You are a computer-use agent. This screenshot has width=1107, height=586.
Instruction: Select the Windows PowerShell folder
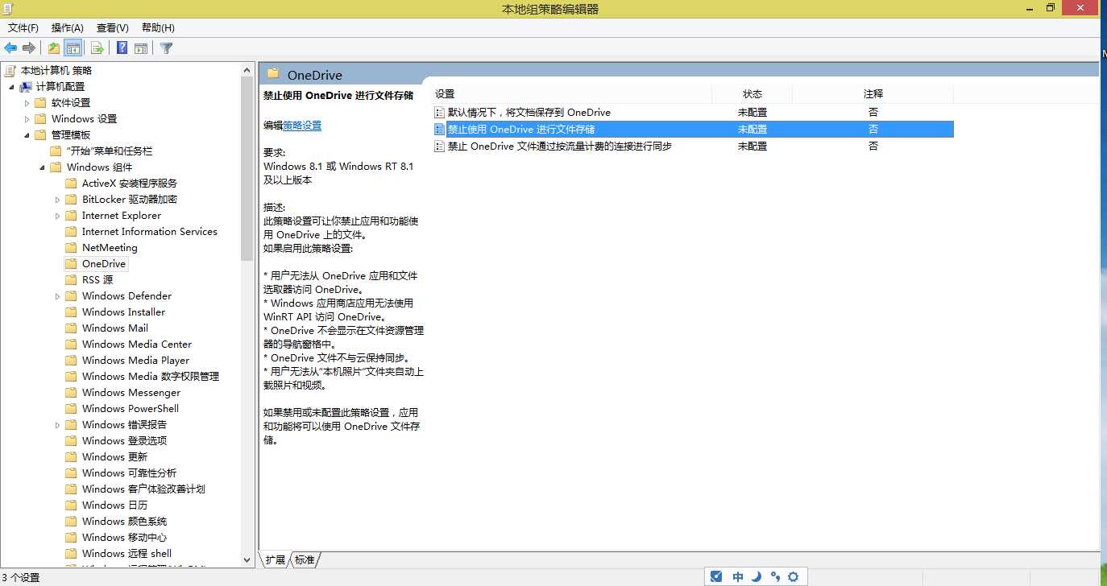click(x=131, y=409)
